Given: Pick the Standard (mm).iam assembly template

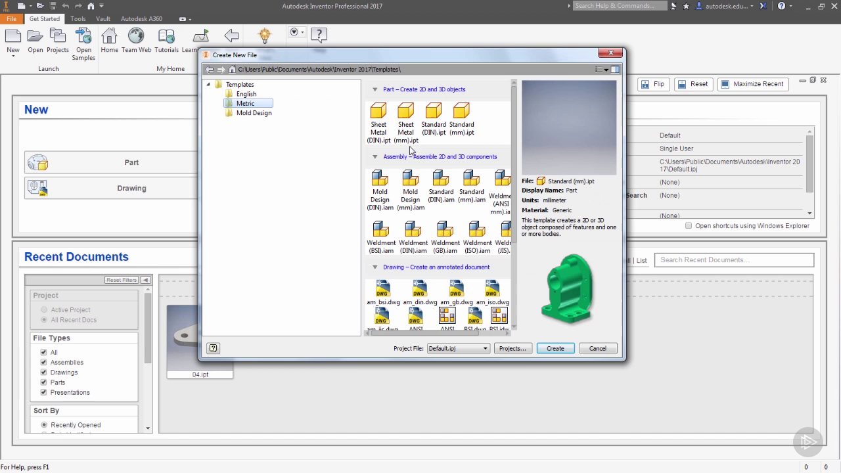Looking at the screenshot, I should tap(472, 186).
